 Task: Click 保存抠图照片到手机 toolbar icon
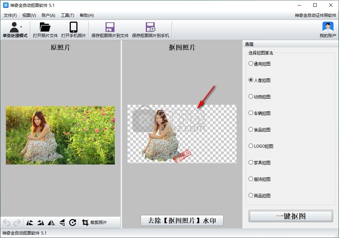coord(150,30)
